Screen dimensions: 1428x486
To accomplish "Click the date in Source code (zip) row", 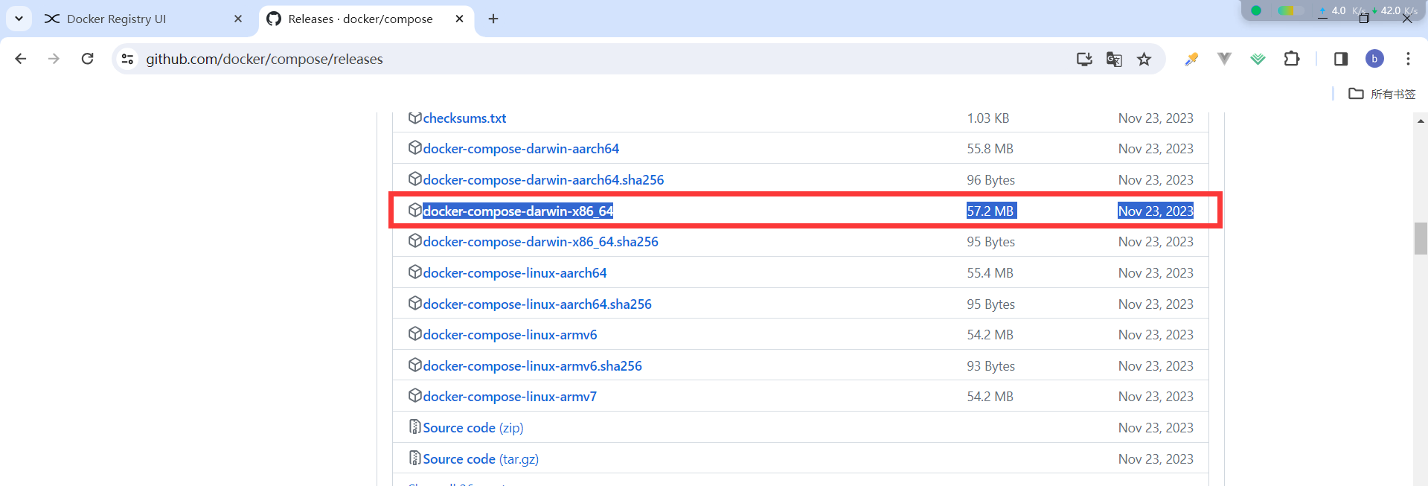I will 1156,428.
